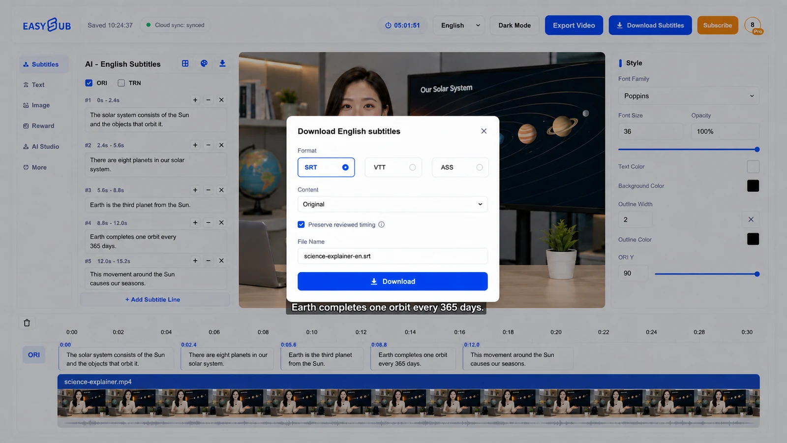Click the minus icon on subtitle #4
This screenshot has height=443, width=787.
coord(209,222)
